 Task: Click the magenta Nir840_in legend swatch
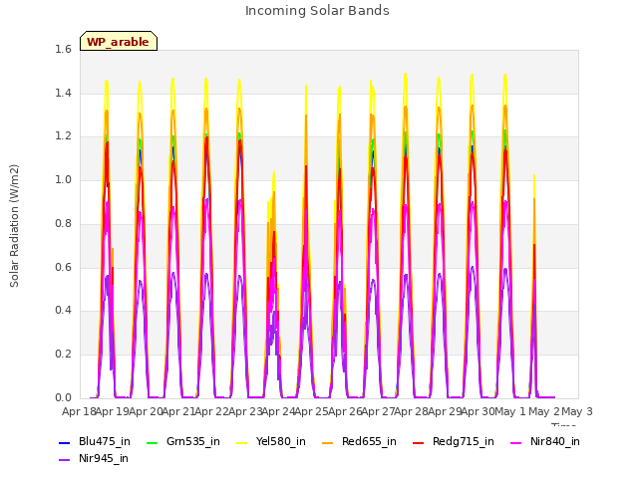(x=516, y=442)
